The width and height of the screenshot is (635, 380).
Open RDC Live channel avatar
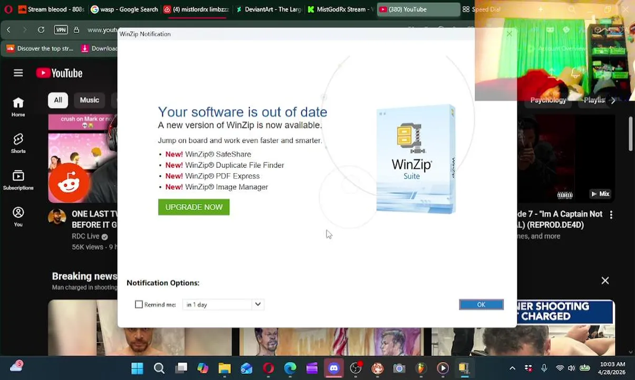coord(57,217)
